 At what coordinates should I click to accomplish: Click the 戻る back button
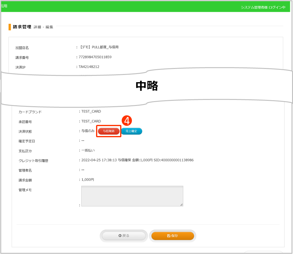coord(124,236)
